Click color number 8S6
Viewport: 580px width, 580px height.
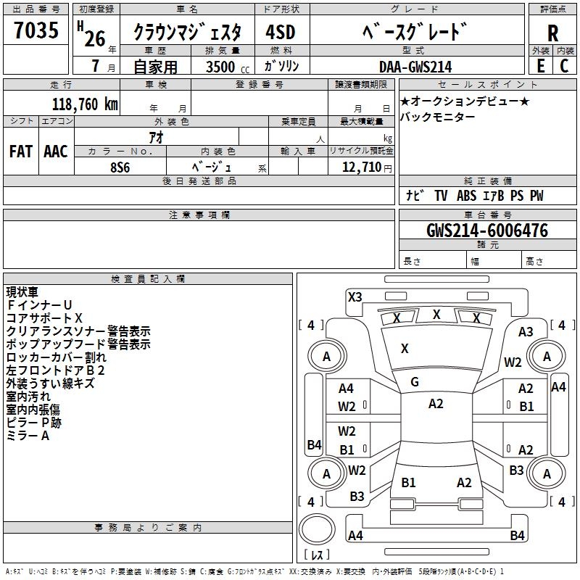coord(120,167)
